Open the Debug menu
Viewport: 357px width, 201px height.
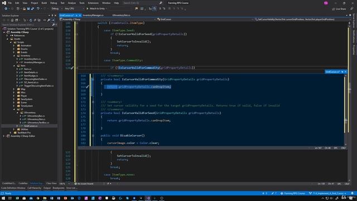click(x=54, y=3)
